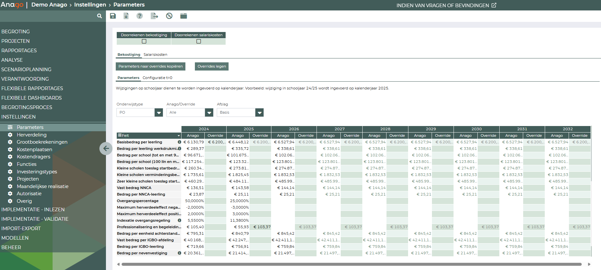Image resolution: width=601 pixels, height=270 pixels.
Task: Open external link icon beside INDIEN VAN VRAGEN
Action: [494, 5]
